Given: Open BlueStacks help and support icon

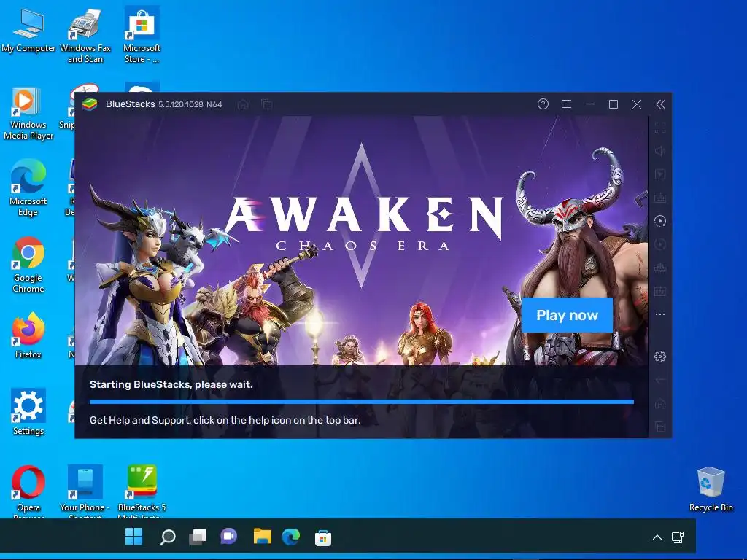Looking at the screenshot, I should click(543, 104).
